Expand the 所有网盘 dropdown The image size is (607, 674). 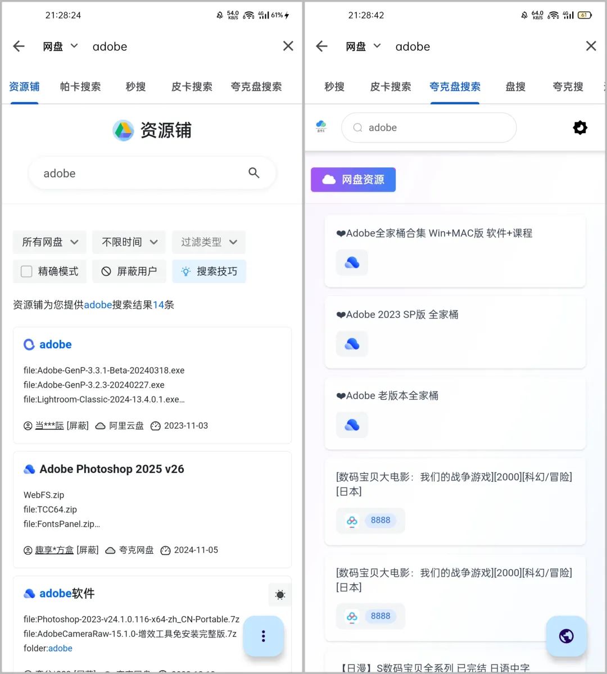pyautogui.click(x=49, y=242)
